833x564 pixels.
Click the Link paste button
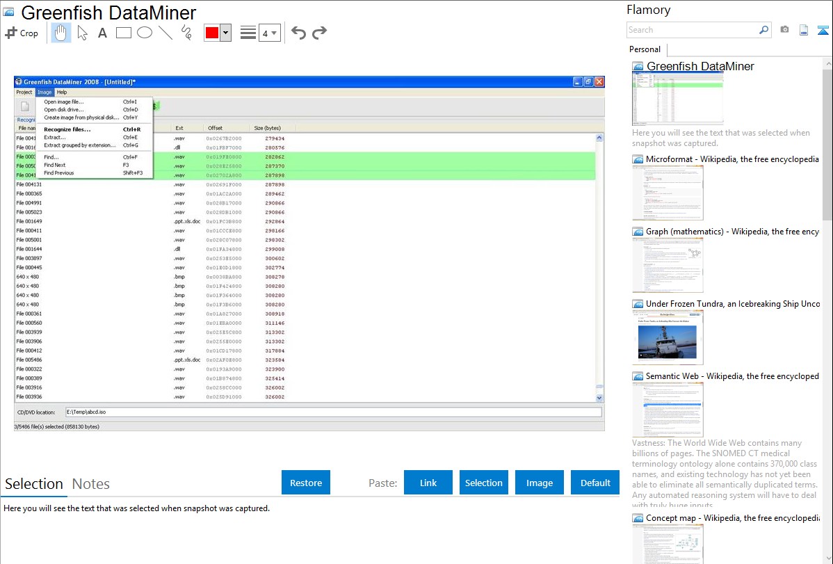point(428,483)
